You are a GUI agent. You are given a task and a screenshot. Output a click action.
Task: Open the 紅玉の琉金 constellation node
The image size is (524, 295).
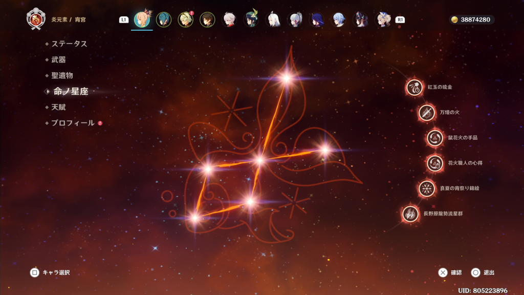[414, 87]
